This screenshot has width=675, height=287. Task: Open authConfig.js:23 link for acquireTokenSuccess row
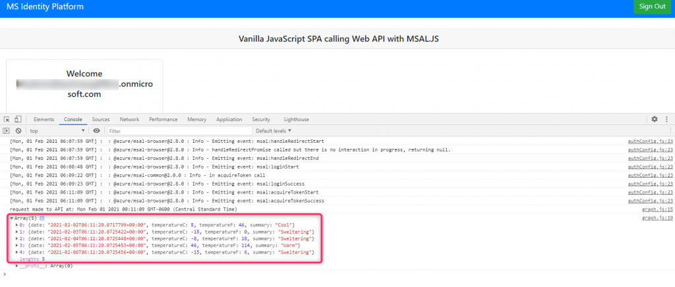click(x=650, y=201)
